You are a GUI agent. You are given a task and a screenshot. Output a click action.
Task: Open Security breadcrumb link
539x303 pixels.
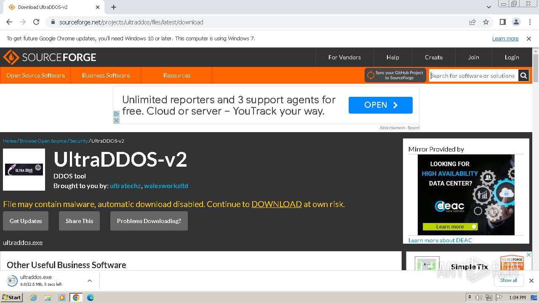coord(79,141)
